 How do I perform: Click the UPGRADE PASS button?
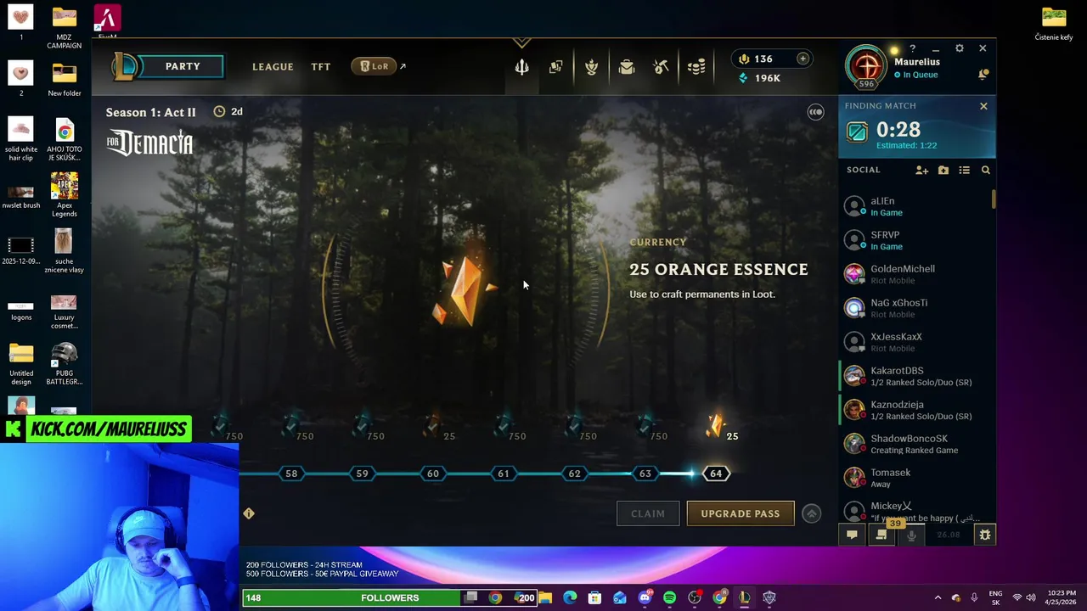pos(741,513)
